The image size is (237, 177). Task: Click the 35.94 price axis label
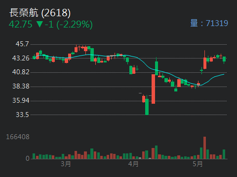point(21,100)
